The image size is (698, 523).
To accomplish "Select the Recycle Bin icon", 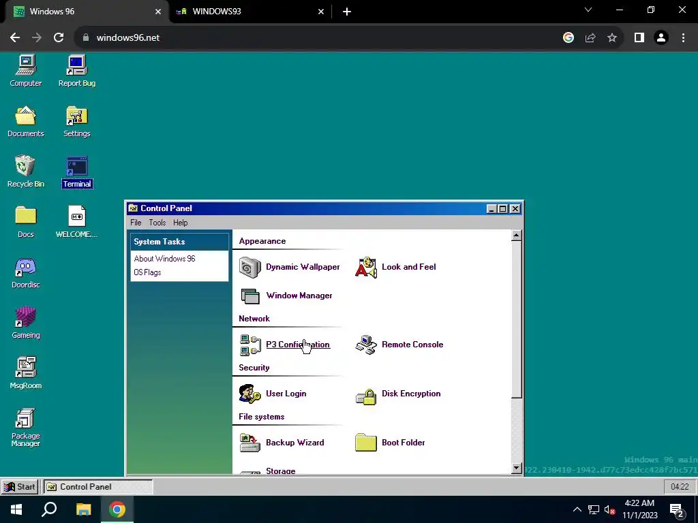I will (25, 172).
